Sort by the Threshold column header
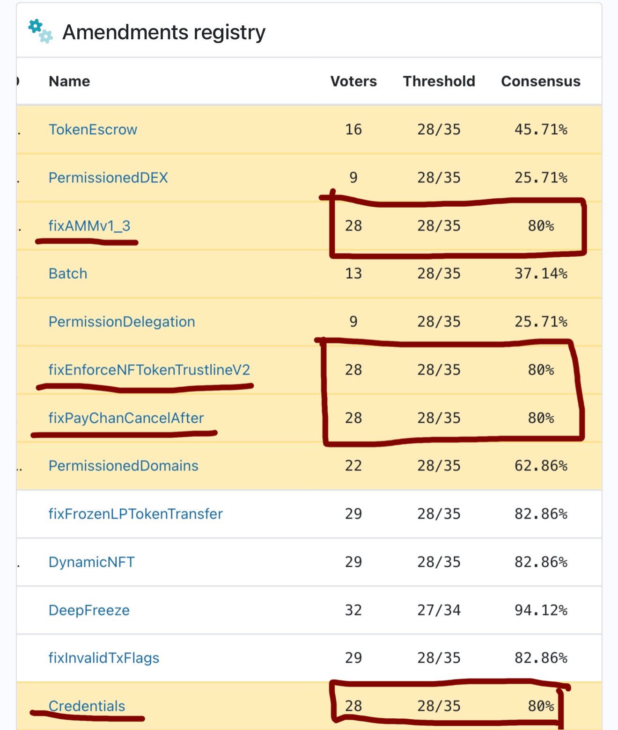Image resolution: width=618 pixels, height=730 pixels. tap(439, 81)
